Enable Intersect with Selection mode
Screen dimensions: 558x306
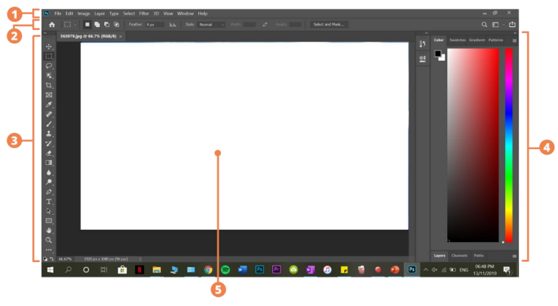tap(116, 24)
